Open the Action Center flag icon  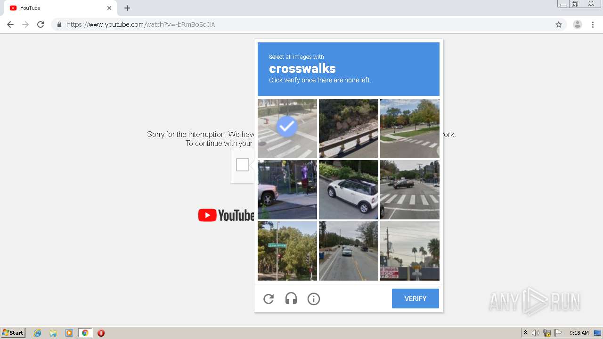point(558,333)
